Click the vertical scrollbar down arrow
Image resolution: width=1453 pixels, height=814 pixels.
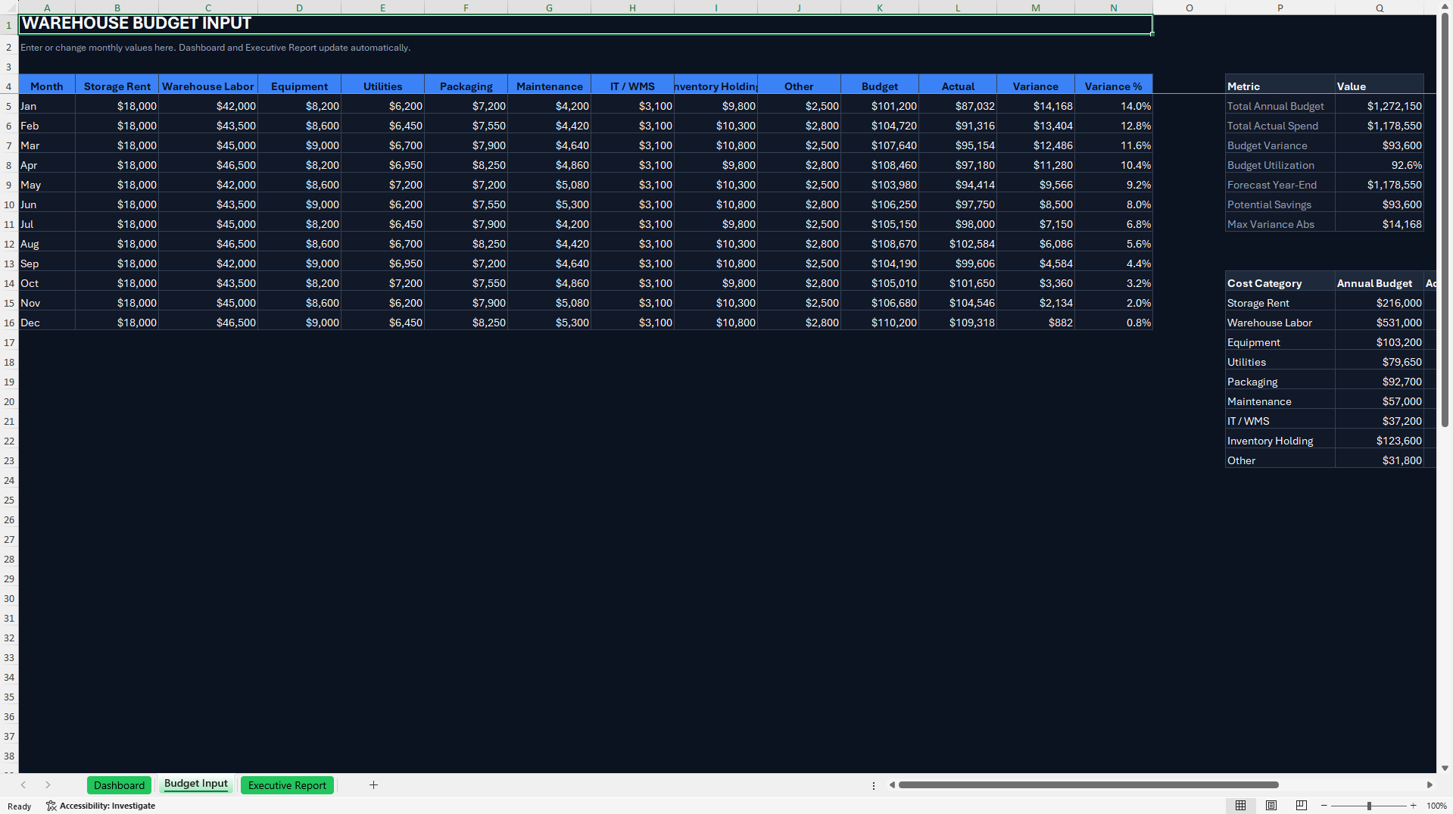tap(1445, 768)
